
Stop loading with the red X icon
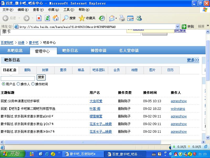39,18
